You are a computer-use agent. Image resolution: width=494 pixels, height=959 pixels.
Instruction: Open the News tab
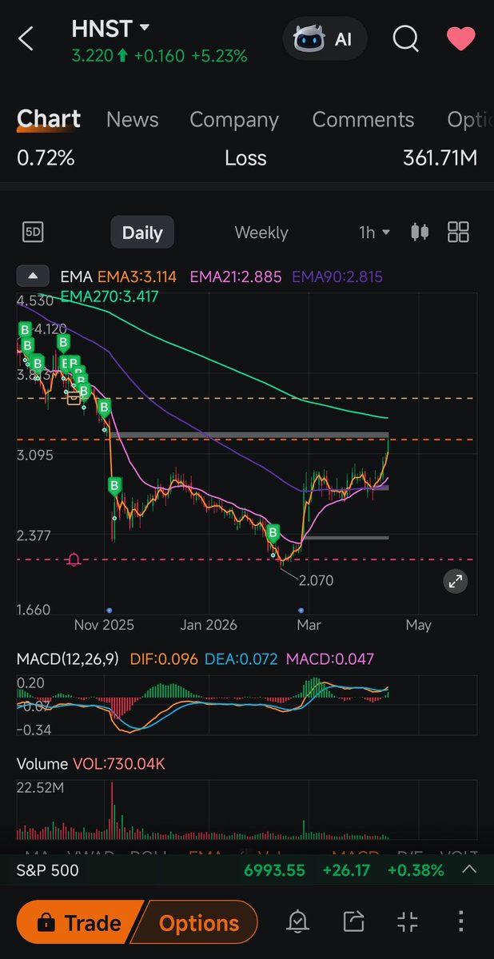click(x=132, y=119)
